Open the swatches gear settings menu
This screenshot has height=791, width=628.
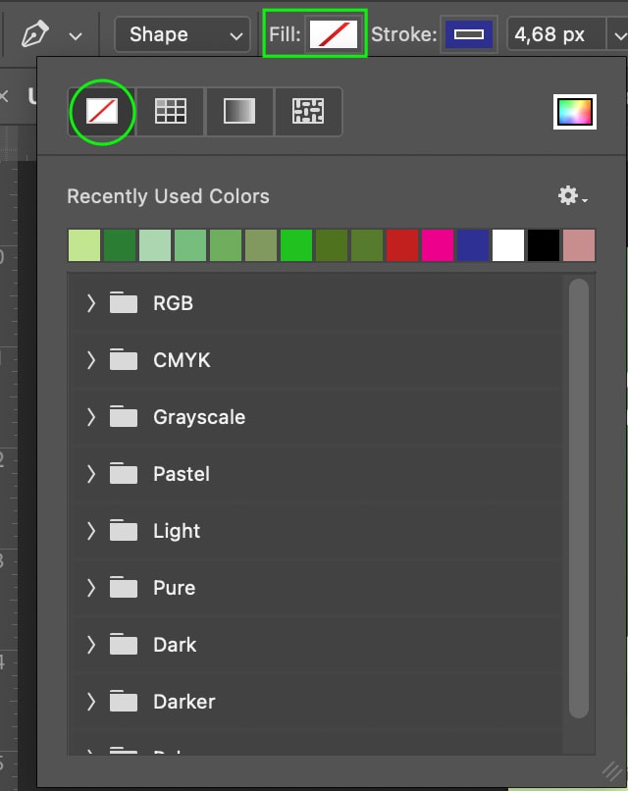572,195
